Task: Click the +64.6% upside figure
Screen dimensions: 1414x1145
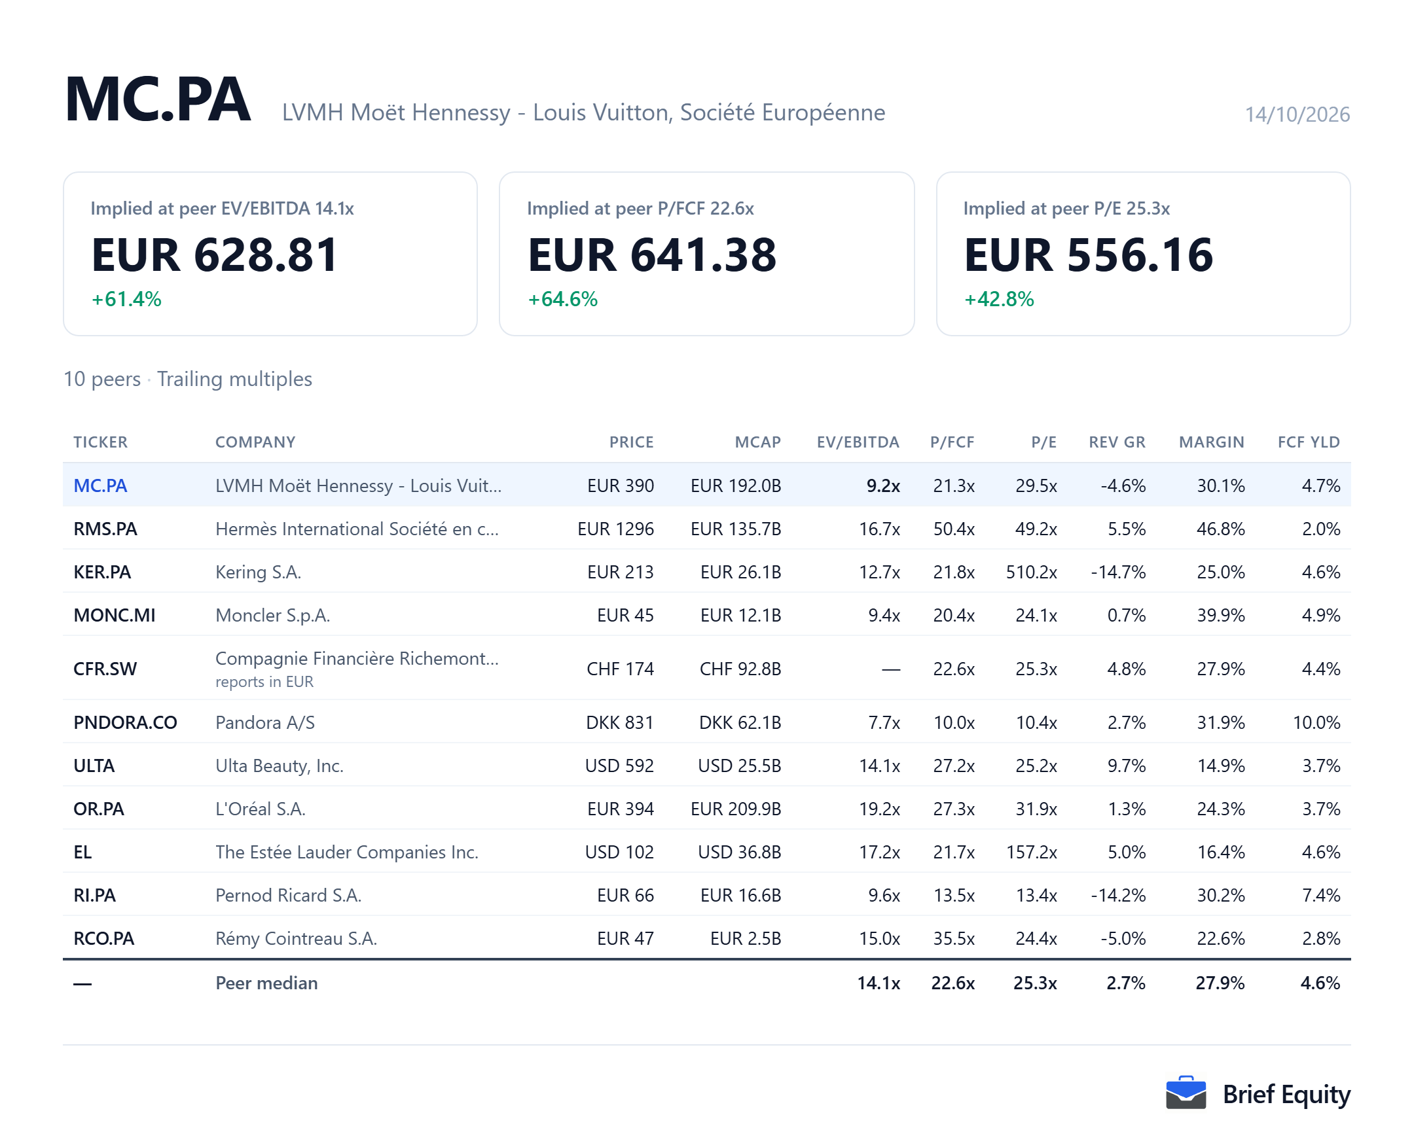Action: (562, 300)
